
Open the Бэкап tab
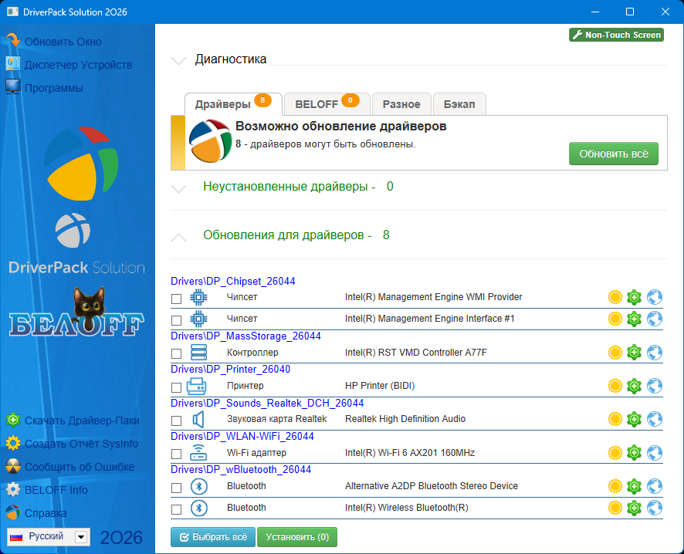(x=459, y=103)
